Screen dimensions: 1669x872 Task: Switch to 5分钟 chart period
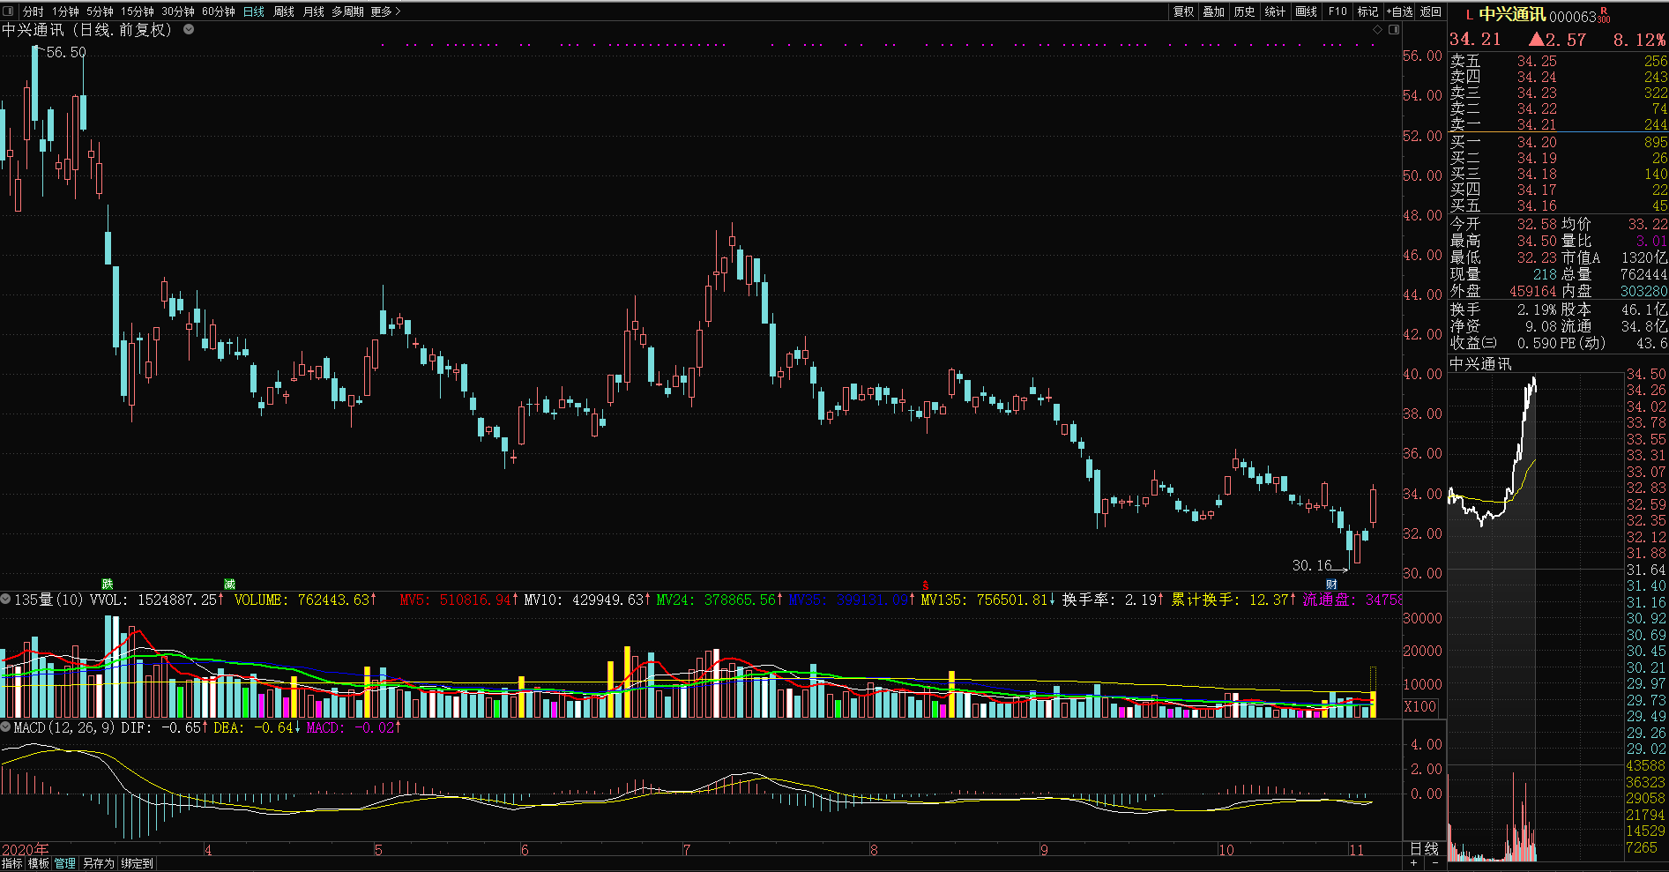click(x=100, y=11)
